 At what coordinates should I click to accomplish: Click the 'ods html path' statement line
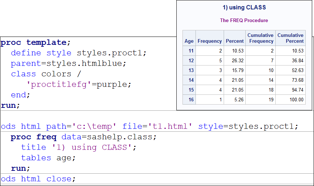click(150, 127)
